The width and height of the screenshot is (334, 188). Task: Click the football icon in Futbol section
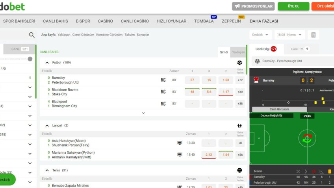(239, 63)
